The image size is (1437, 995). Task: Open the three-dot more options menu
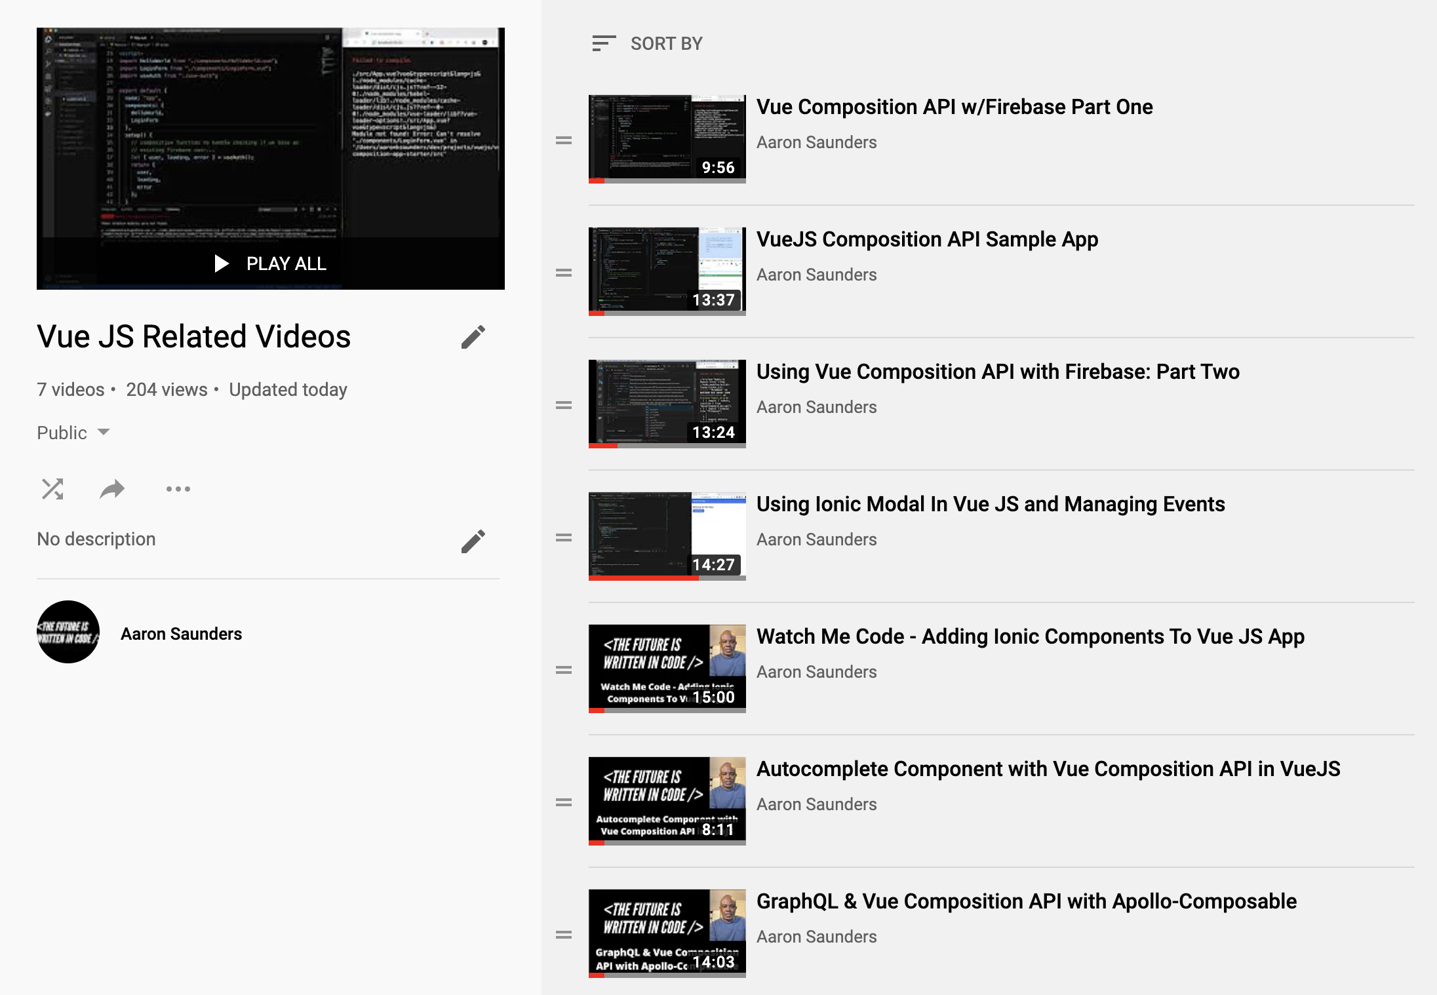tap(178, 489)
